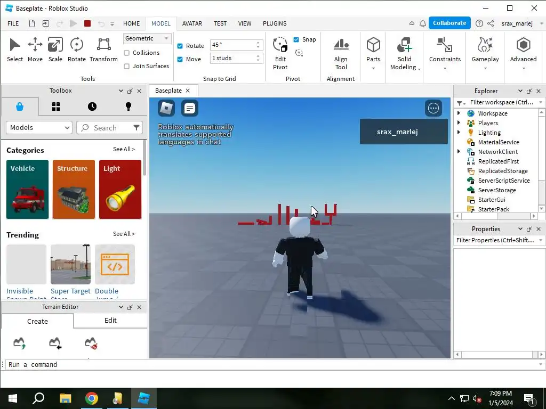Open the Advanced menu
The height and width of the screenshot is (409, 546).
coord(523,53)
